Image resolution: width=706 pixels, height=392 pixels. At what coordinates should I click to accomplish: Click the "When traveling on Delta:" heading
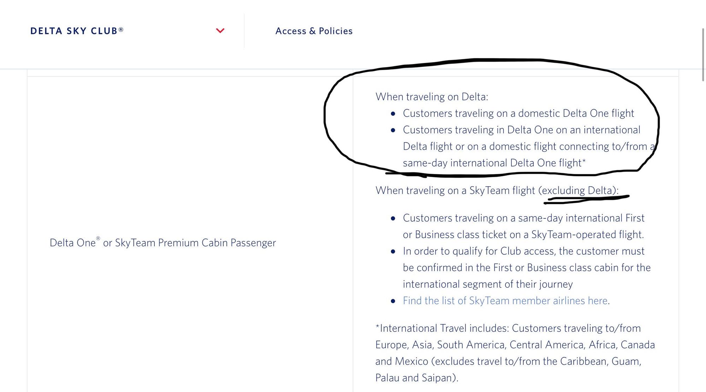[x=432, y=97]
